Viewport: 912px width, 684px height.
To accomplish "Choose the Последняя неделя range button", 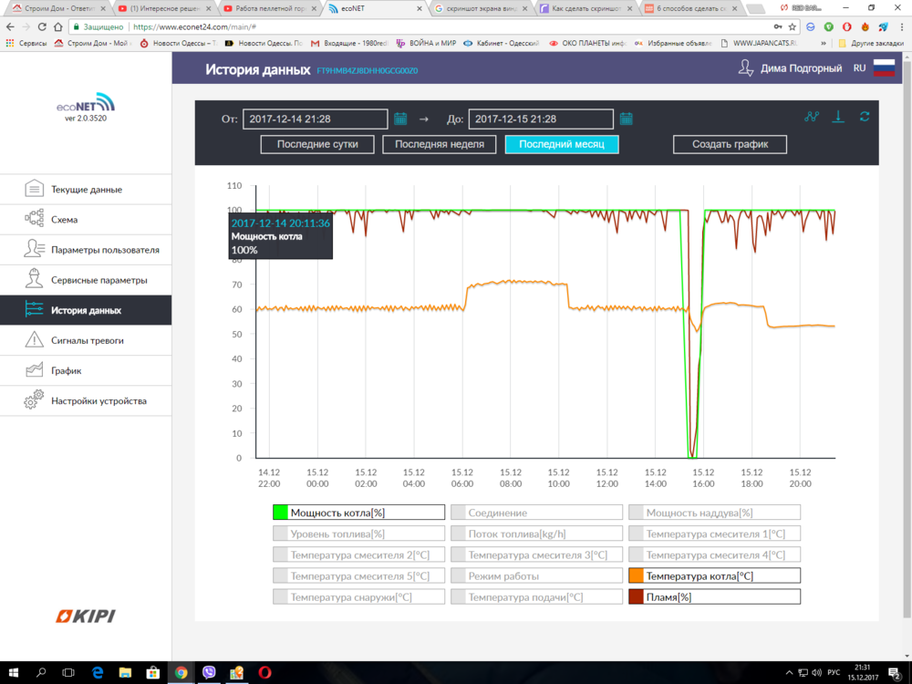I will coord(440,144).
